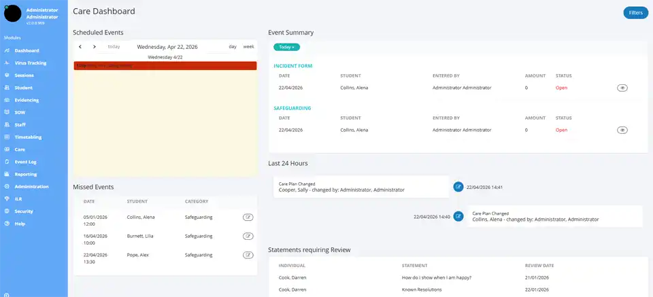The height and width of the screenshot is (297, 653).
Task: Click the timestamp 22/04/2026 14:40
Action: coord(432,217)
